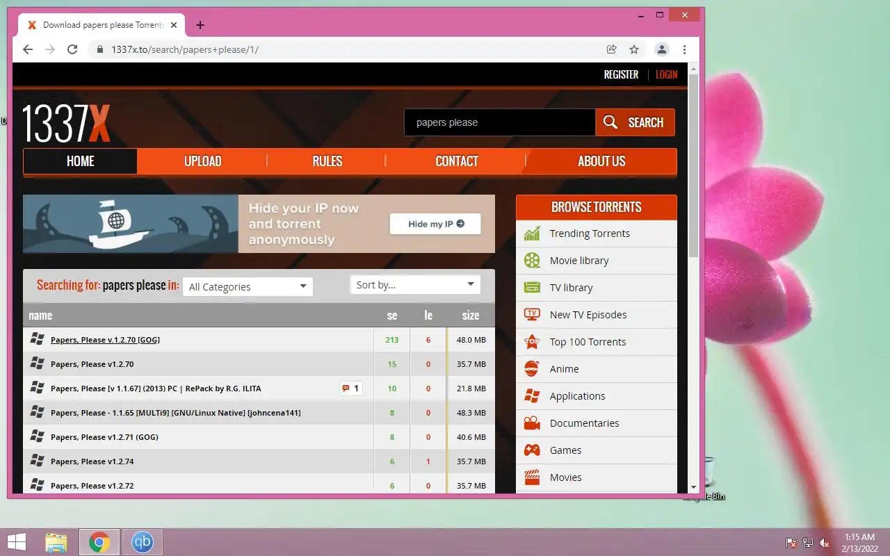Click the 'size' column header
Viewport: 890px width, 556px height.
(471, 316)
